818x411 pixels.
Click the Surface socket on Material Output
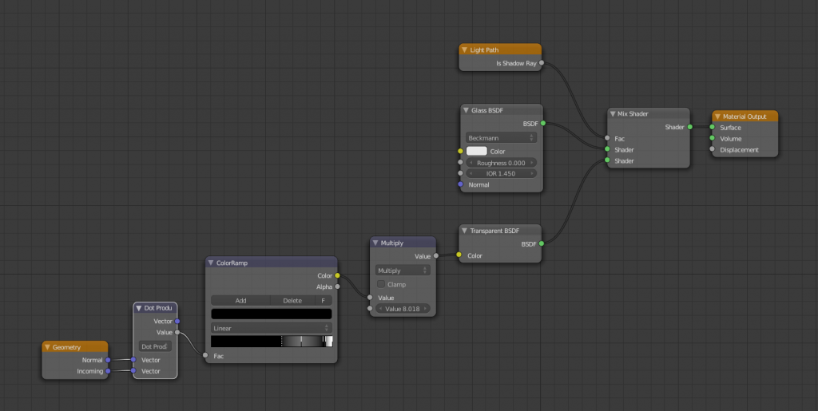pos(712,127)
